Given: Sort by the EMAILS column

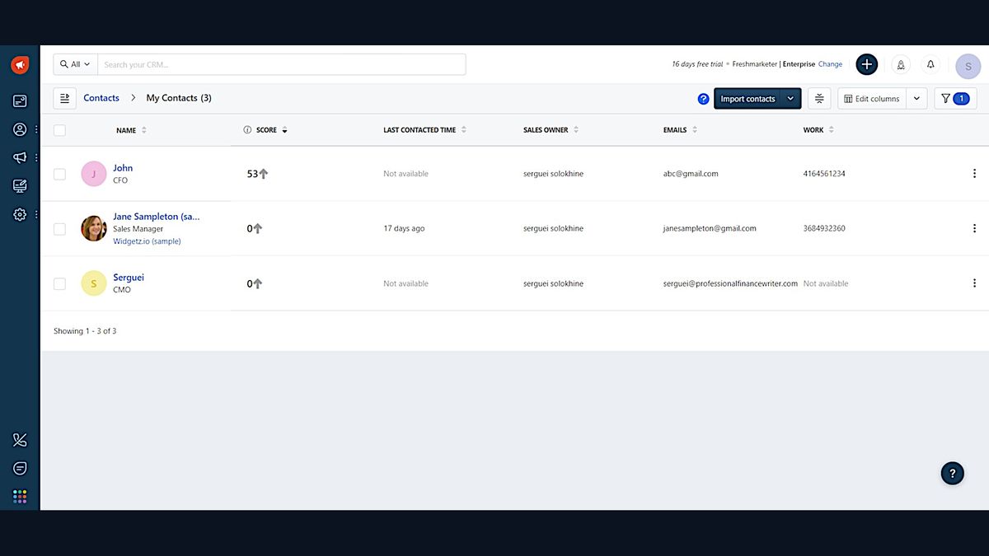Looking at the screenshot, I should coord(681,130).
